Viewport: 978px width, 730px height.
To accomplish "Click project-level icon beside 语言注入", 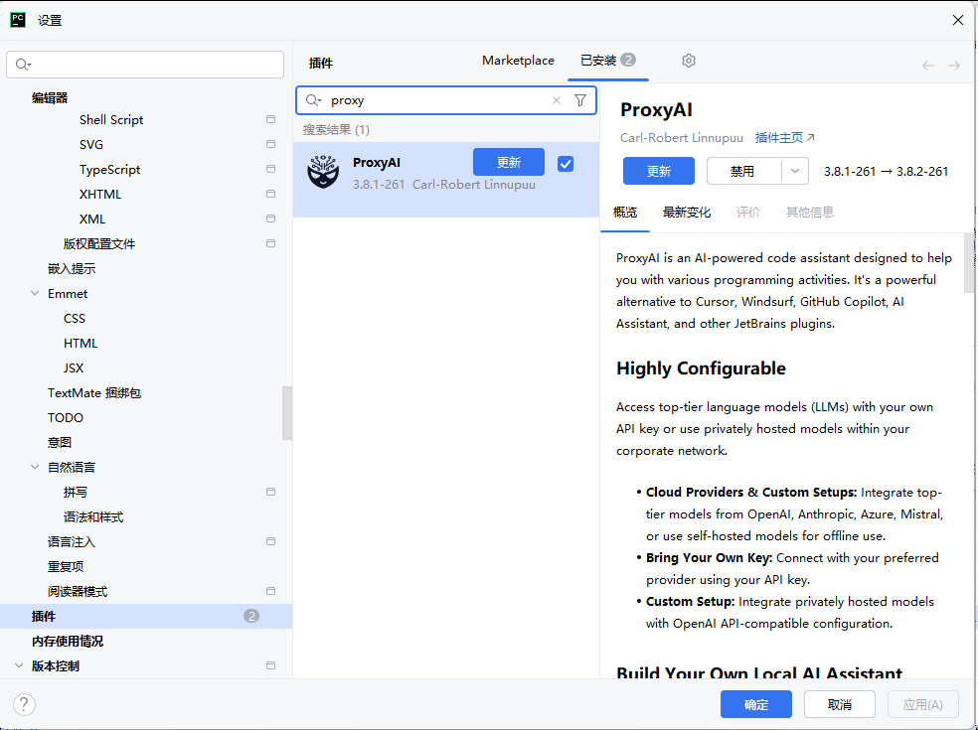I will coord(270,541).
